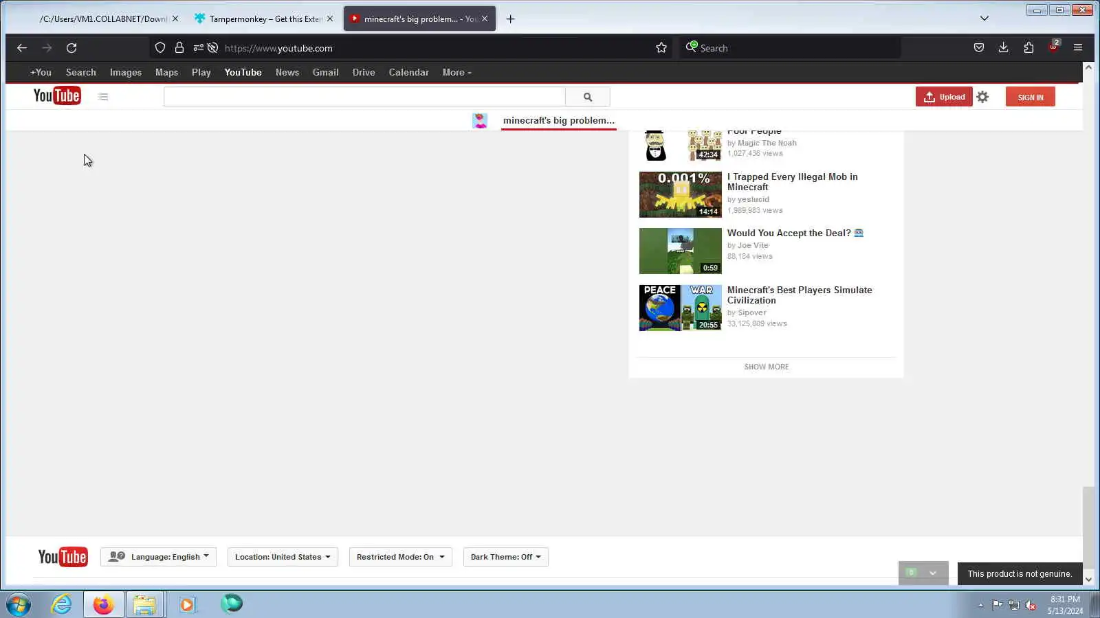1100x618 pixels.
Task: Open 'Minecraft's Best Players Simulate Civilization' title
Action: click(x=800, y=295)
